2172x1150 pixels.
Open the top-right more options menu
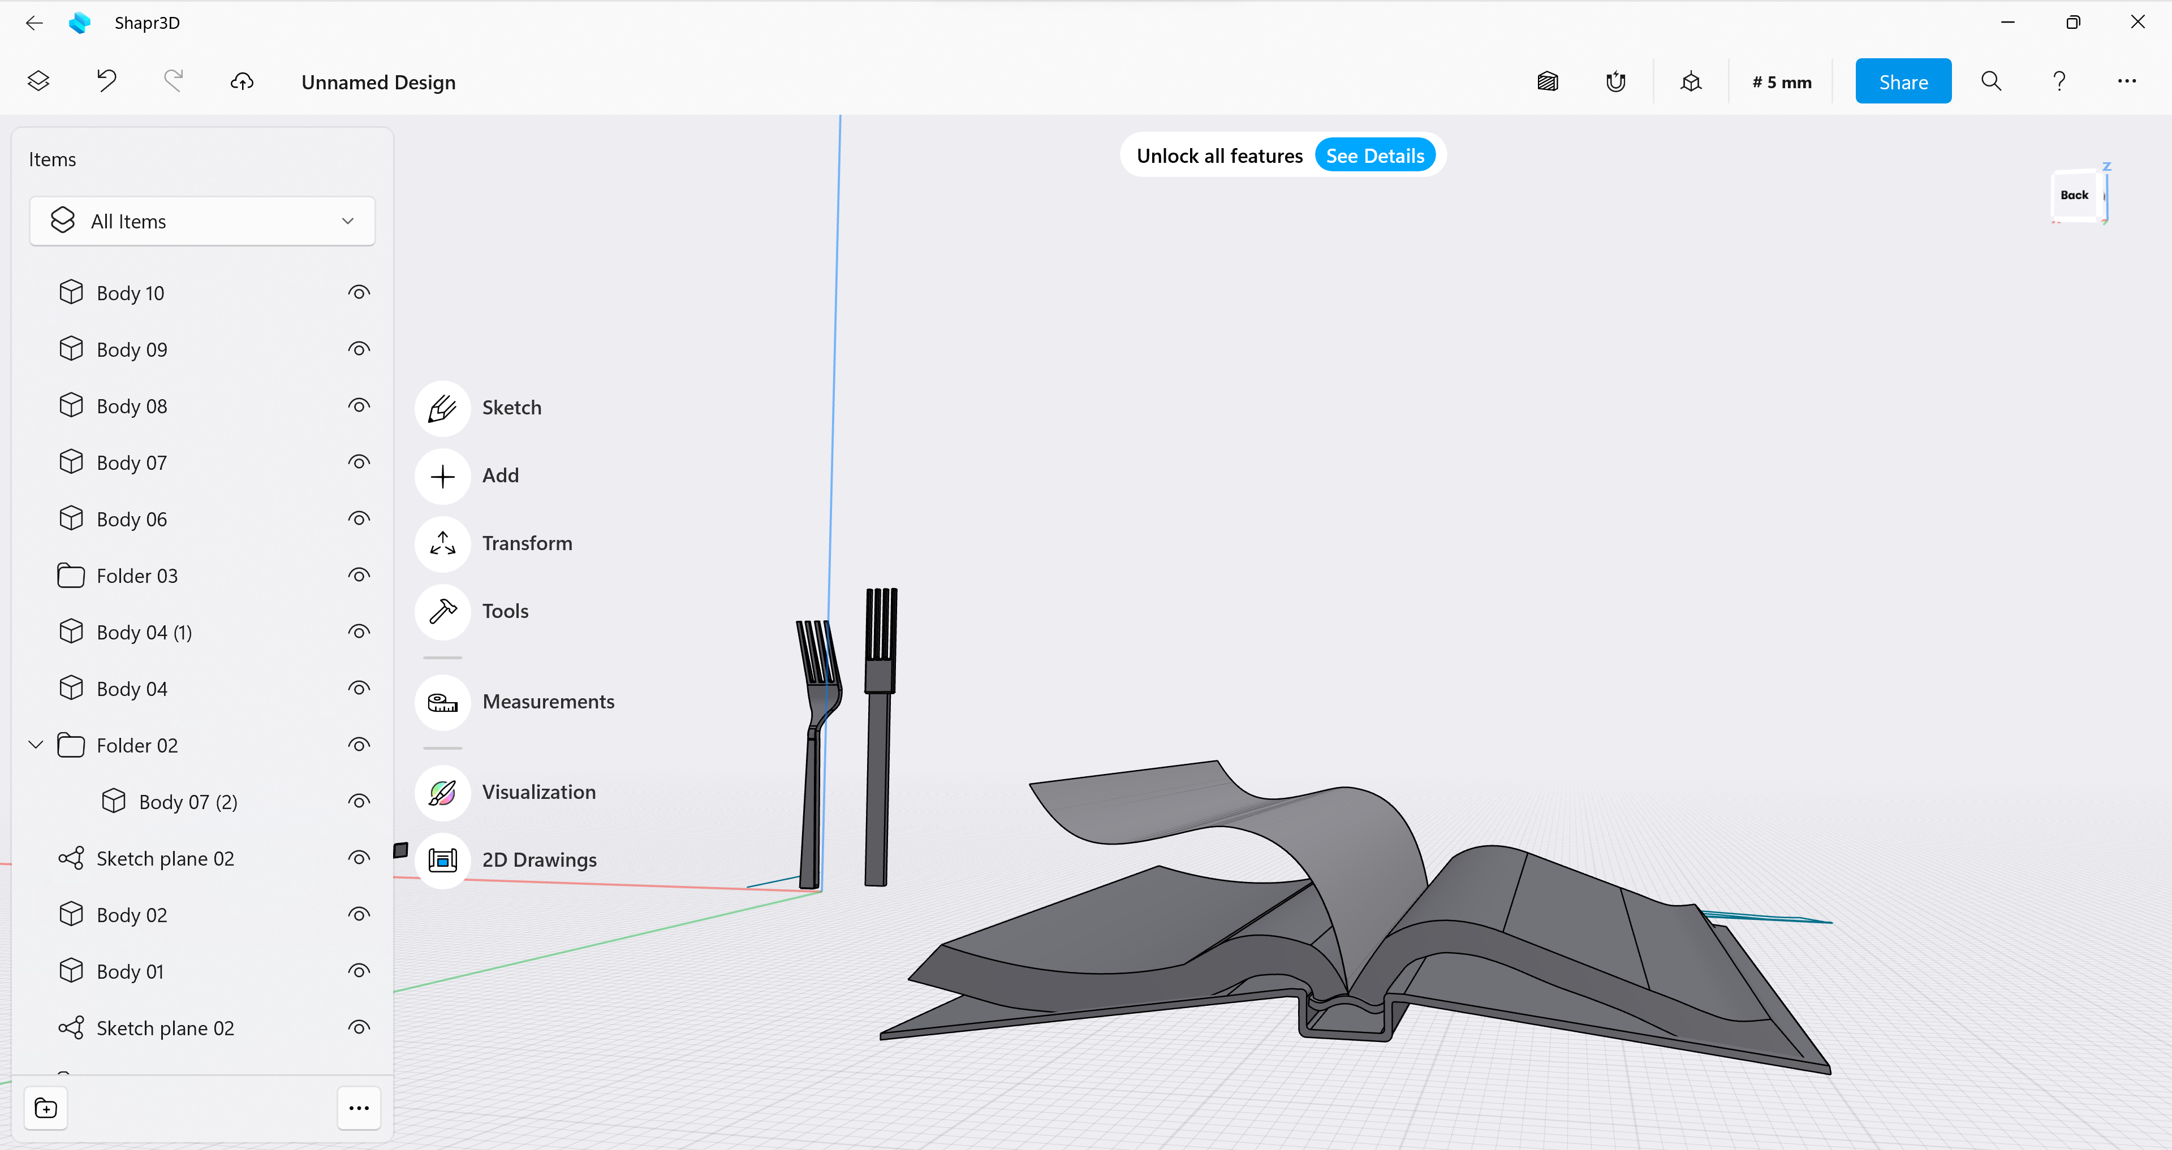pos(2126,82)
